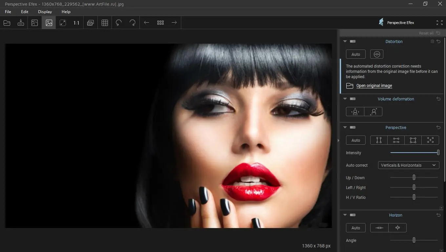Toggle the Horizon section switch
The width and height of the screenshot is (446, 252).
point(353,215)
